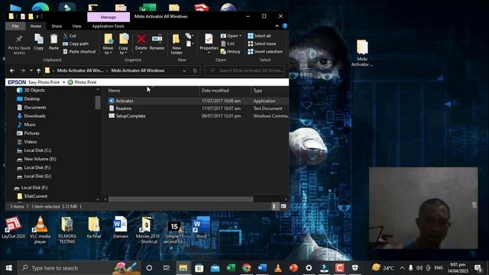Expand the address bar history dropdown

(x=184, y=71)
